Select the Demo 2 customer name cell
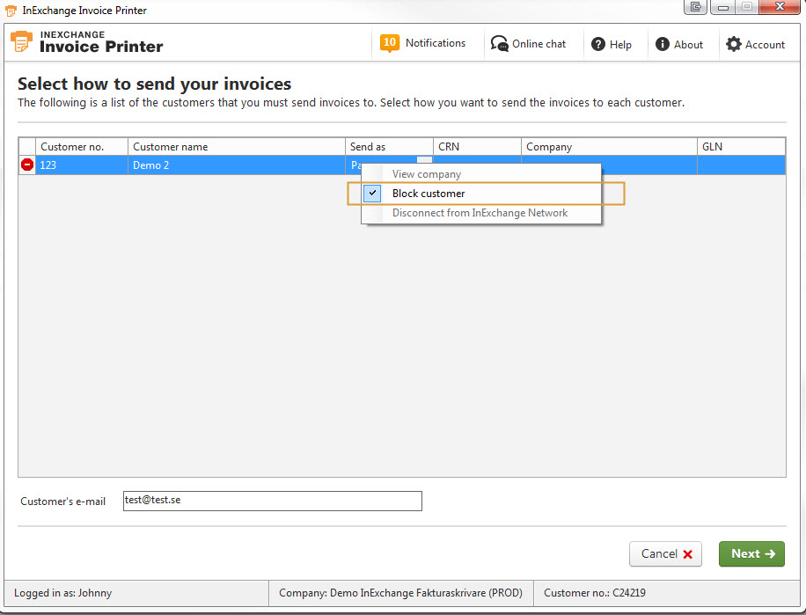Image resolution: width=806 pixels, height=615 pixels. click(x=237, y=165)
